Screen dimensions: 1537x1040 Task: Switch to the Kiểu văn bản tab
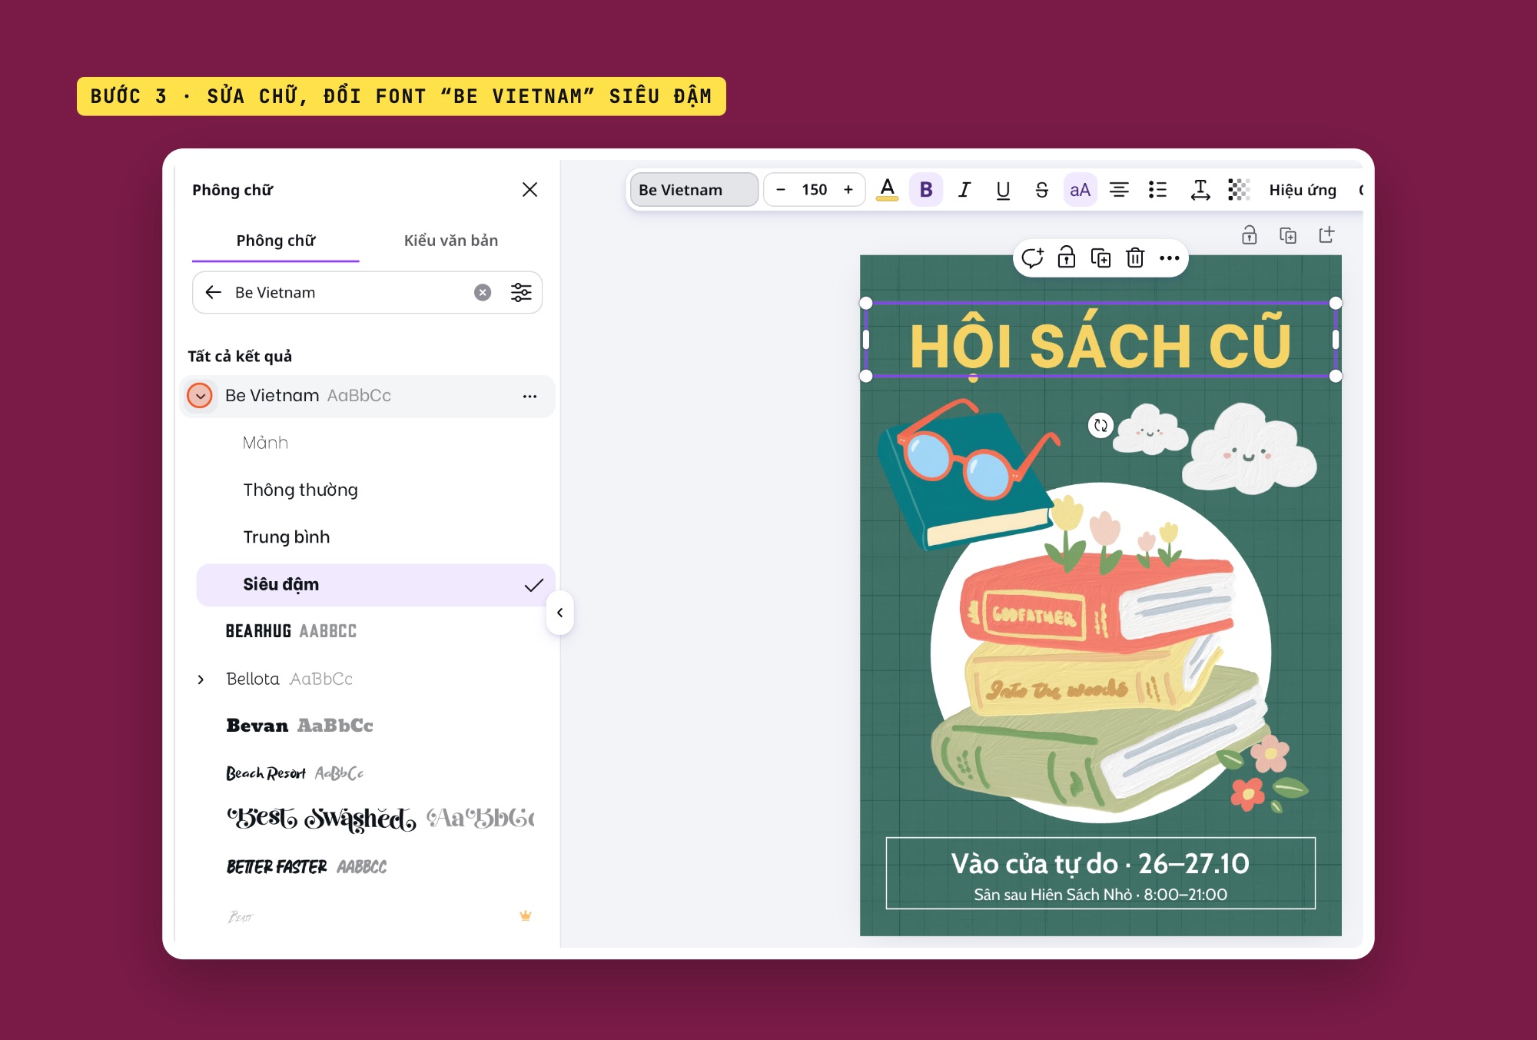point(451,241)
